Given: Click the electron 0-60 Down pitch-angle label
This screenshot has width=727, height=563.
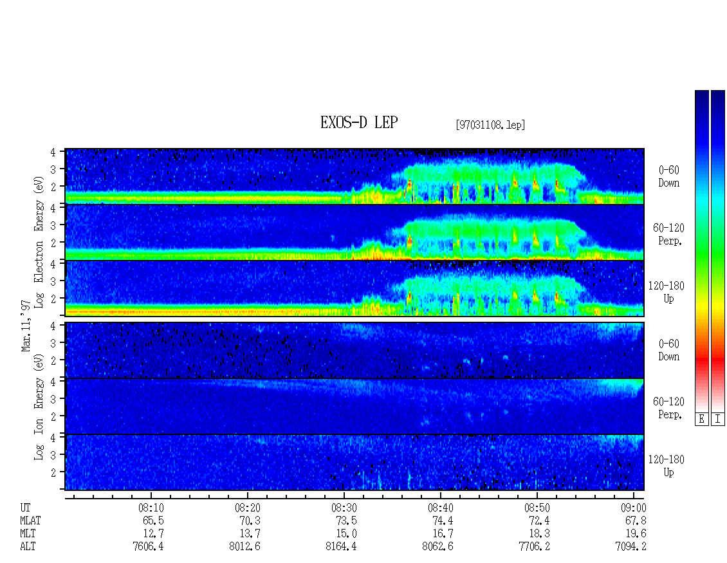Looking at the screenshot, I should 668,177.
